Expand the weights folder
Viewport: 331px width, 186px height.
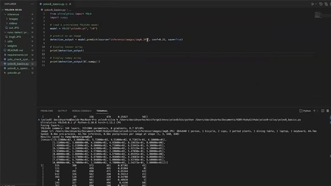point(6,46)
